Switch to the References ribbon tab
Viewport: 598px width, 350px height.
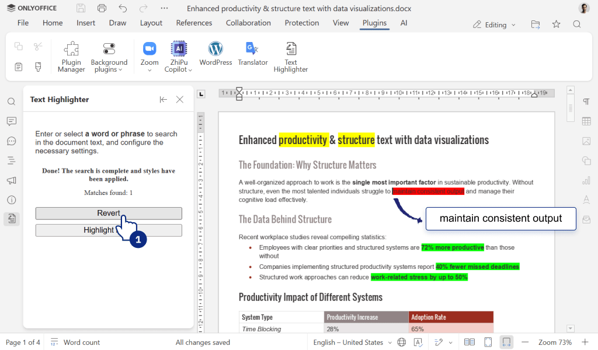coord(194,23)
